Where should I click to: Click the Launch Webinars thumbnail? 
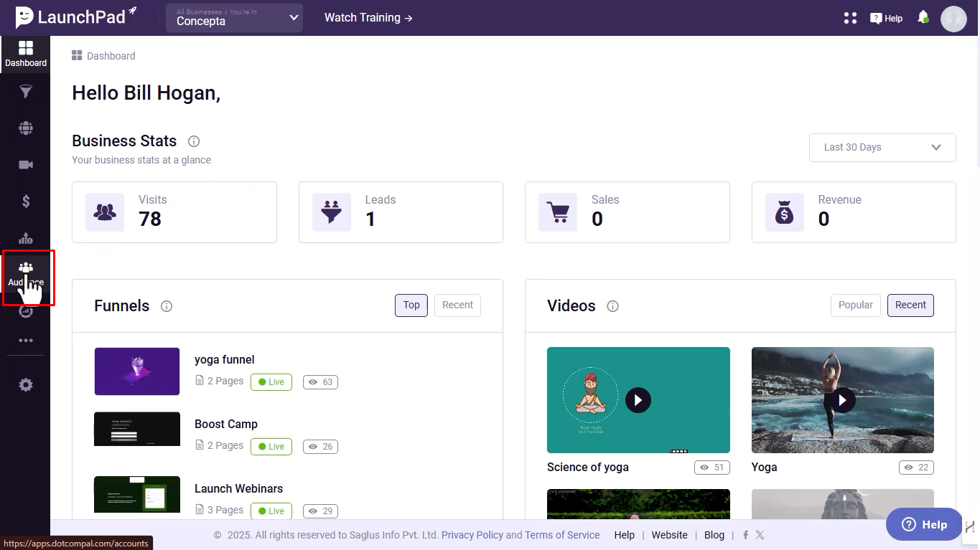[x=137, y=494]
